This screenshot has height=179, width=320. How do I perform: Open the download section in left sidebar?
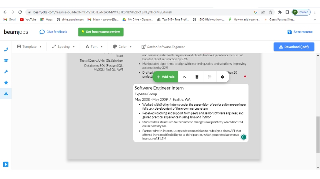pos(6,94)
